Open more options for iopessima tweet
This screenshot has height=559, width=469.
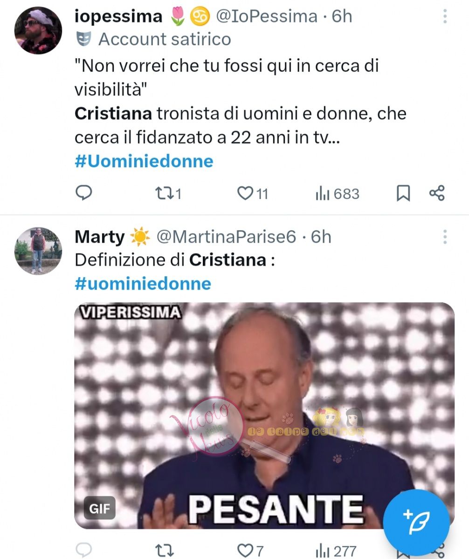click(x=445, y=17)
